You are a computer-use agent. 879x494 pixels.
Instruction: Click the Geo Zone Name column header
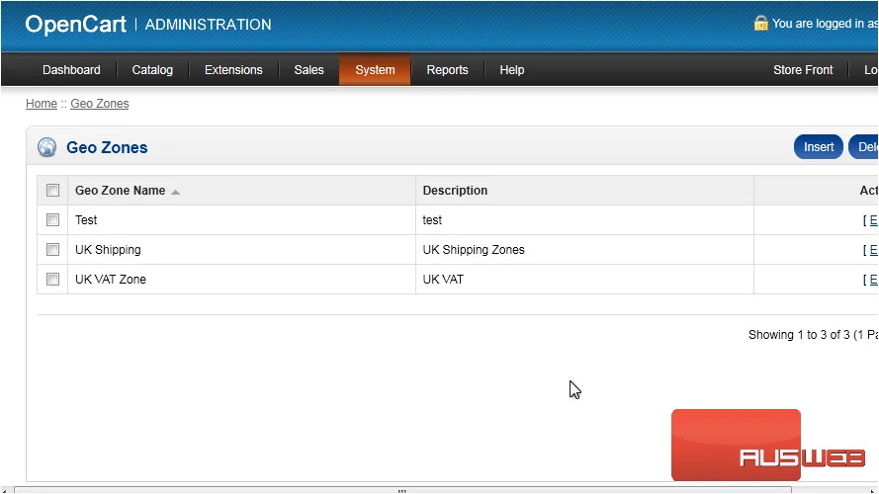tap(120, 191)
